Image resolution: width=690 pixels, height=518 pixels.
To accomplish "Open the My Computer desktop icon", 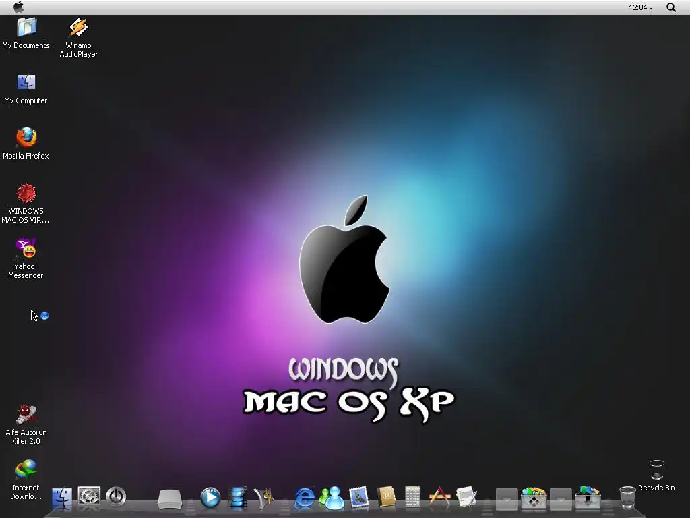I will click(x=26, y=89).
